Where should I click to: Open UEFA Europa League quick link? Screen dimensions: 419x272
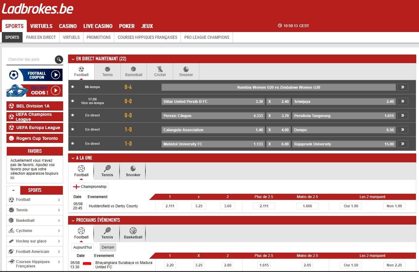click(x=35, y=128)
